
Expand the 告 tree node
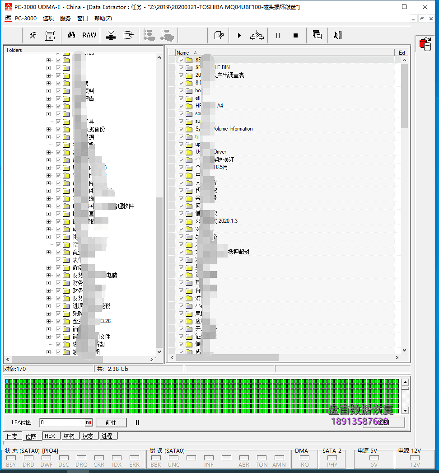[48, 98]
